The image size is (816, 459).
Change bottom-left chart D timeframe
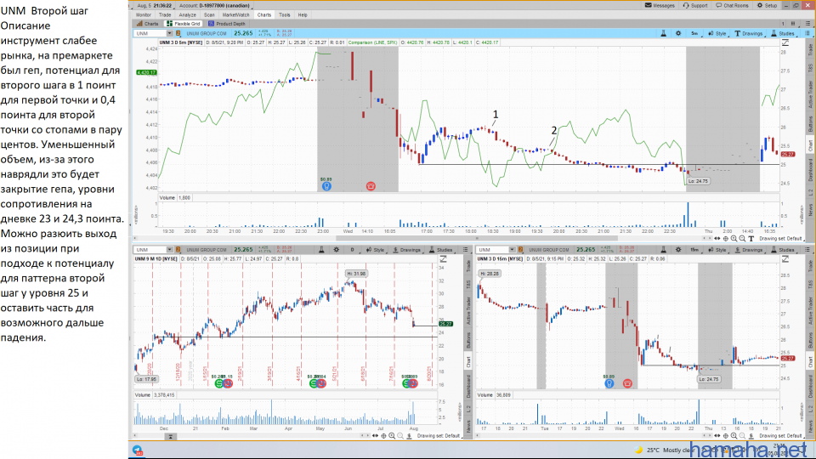[x=352, y=250]
